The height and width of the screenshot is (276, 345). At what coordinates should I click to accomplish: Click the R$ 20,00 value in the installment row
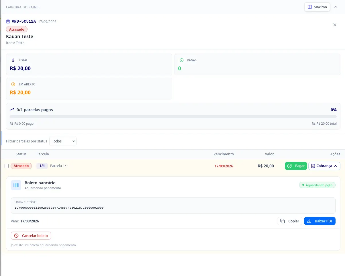(x=266, y=166)
